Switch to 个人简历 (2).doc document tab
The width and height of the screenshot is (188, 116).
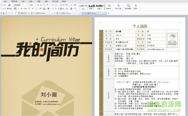65,13
